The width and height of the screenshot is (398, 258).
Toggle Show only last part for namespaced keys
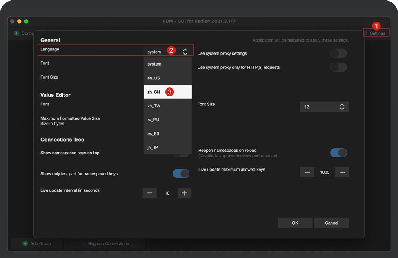[x=181, y=173]
